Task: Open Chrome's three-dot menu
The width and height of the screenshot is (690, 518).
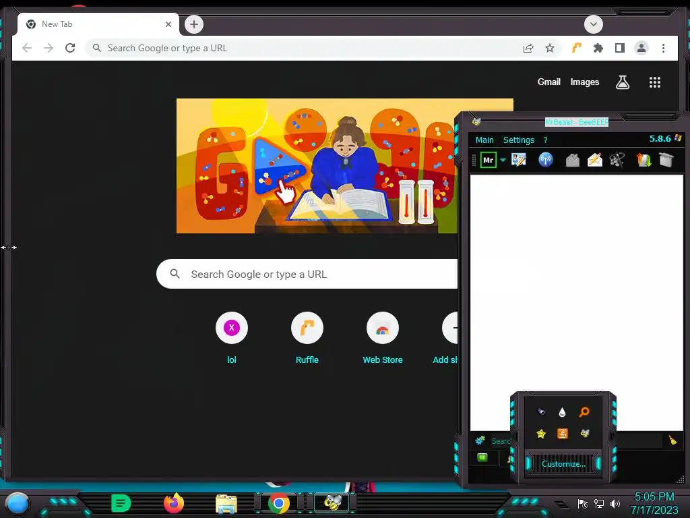Action: [x=663, y=48]
